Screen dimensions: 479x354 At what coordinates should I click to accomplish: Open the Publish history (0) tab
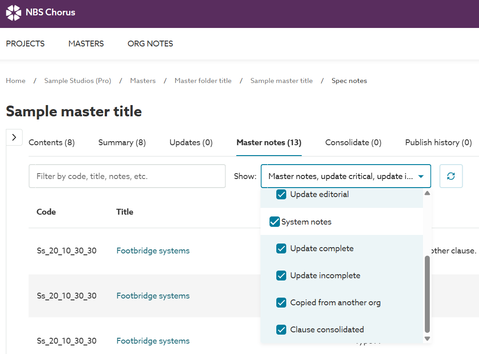[x=438, y=143]
